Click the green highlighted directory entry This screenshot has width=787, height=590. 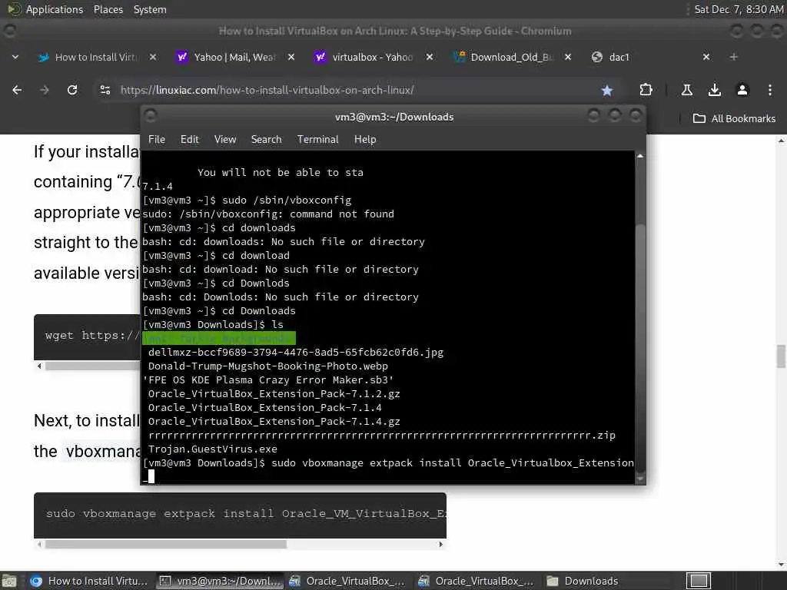coord(219,338)
